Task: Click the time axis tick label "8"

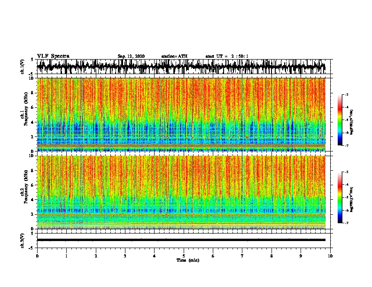Action: point(271,256)
